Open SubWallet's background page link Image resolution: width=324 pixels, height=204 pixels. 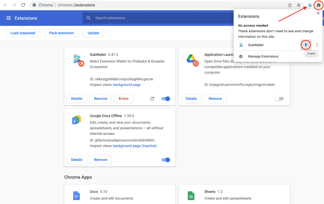pyautogui.click(x=127, y=85)
